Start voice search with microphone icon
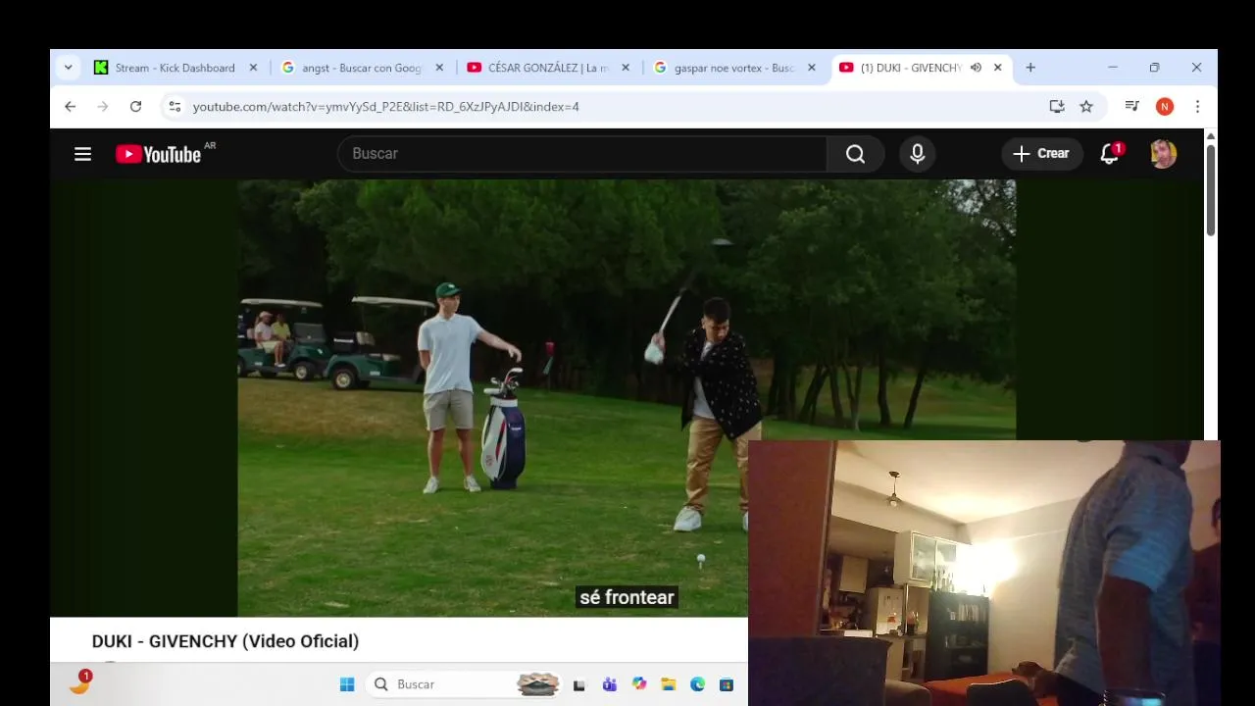The width and height of the screenshot is (1255, 706). [x=918, y=154]
